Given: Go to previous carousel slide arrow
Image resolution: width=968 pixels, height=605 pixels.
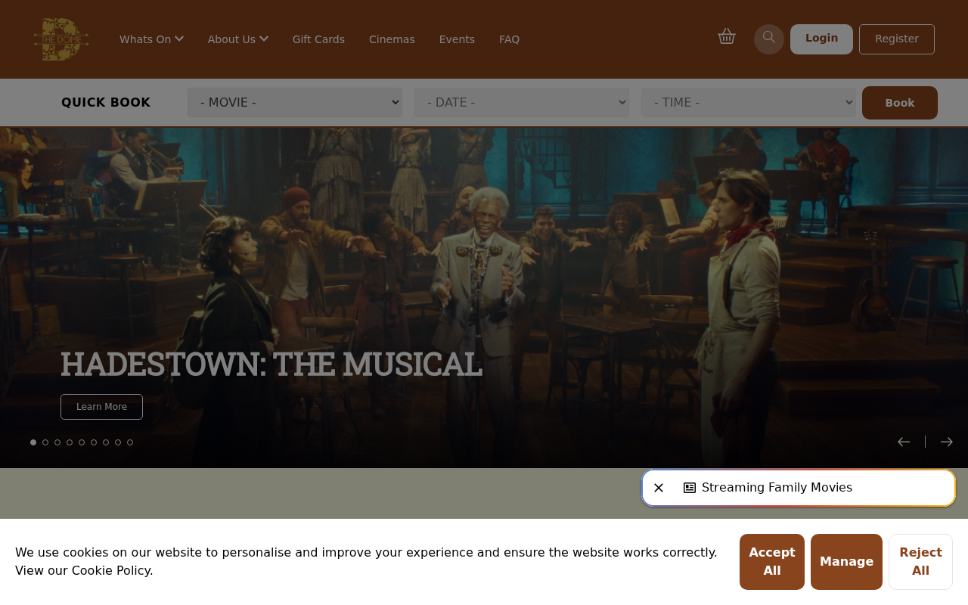Looking at the screenshot, I should pyautogui.click(x=904, y=442).
